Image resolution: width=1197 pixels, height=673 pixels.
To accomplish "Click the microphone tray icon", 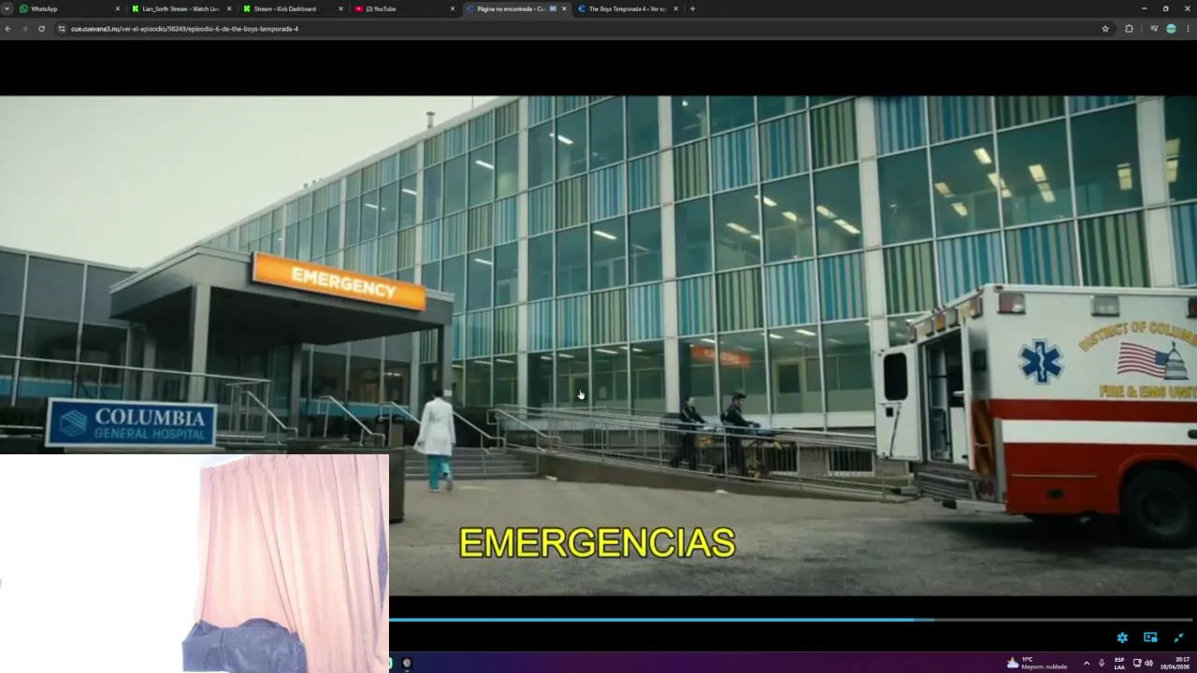I will 1102,663.
